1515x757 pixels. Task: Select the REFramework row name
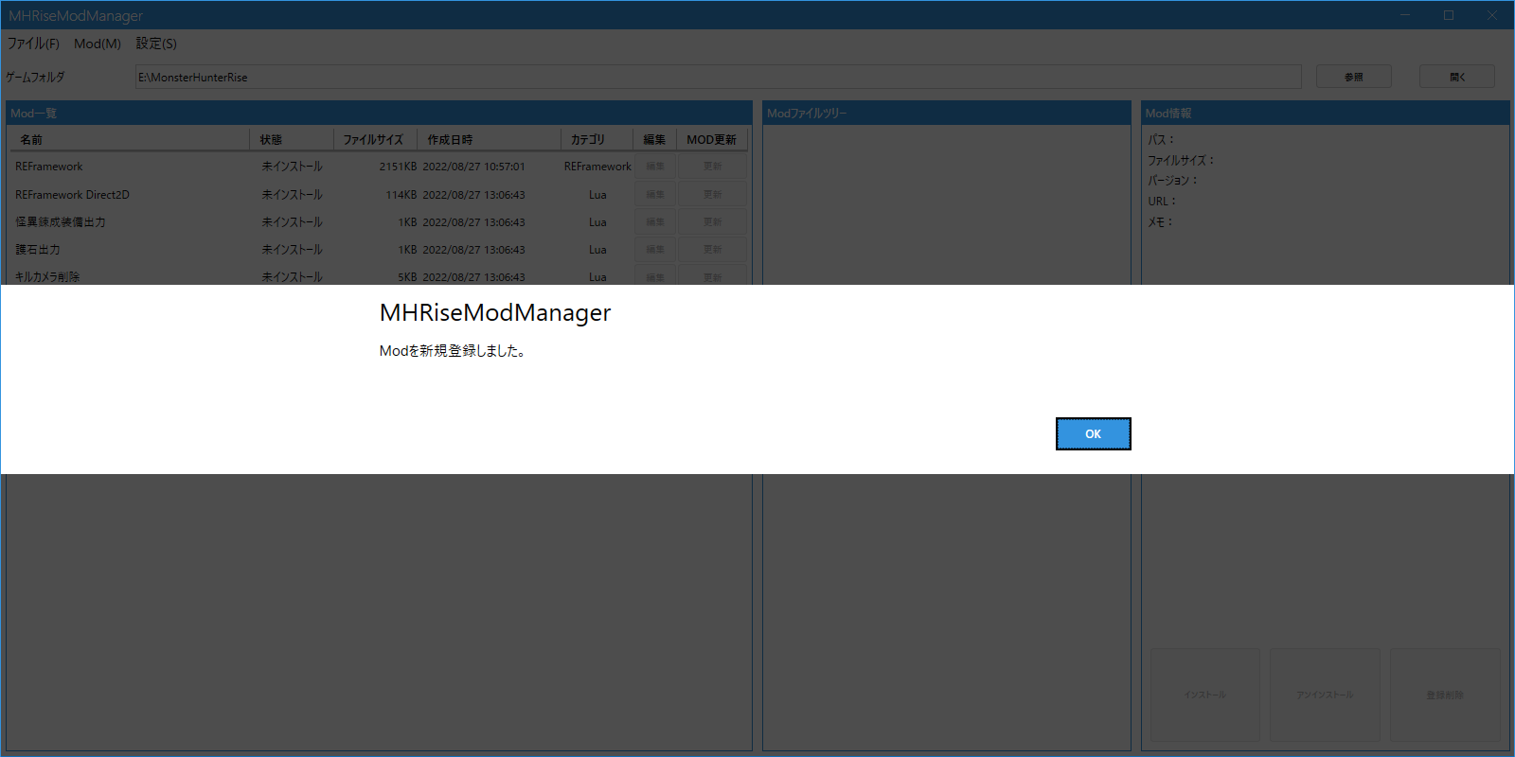pyautogui.click(x=49, y=167)
